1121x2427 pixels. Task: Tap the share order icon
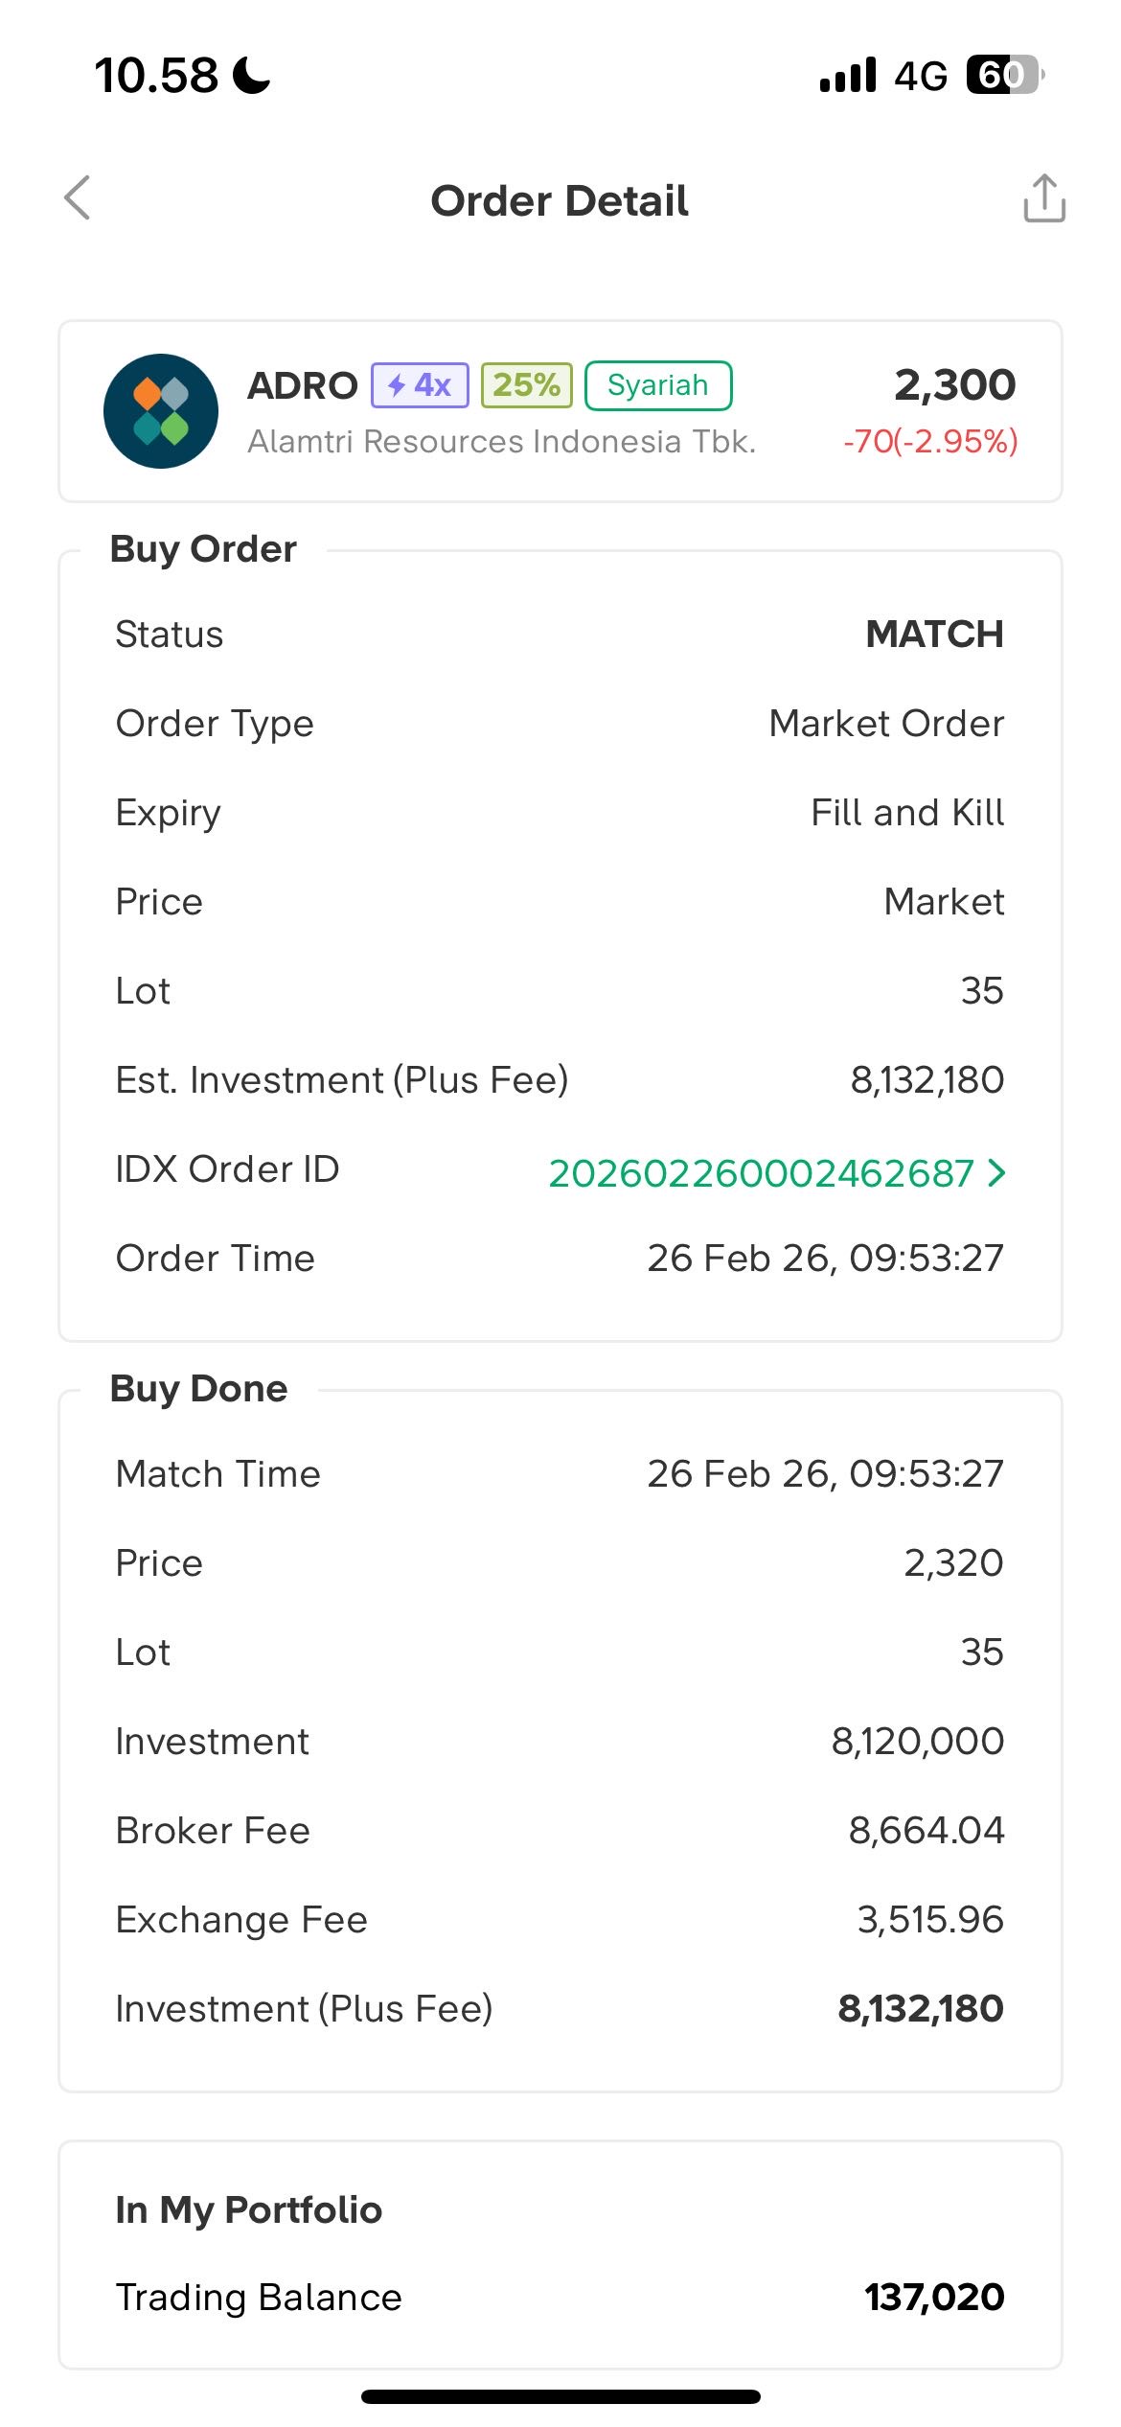1043,198
